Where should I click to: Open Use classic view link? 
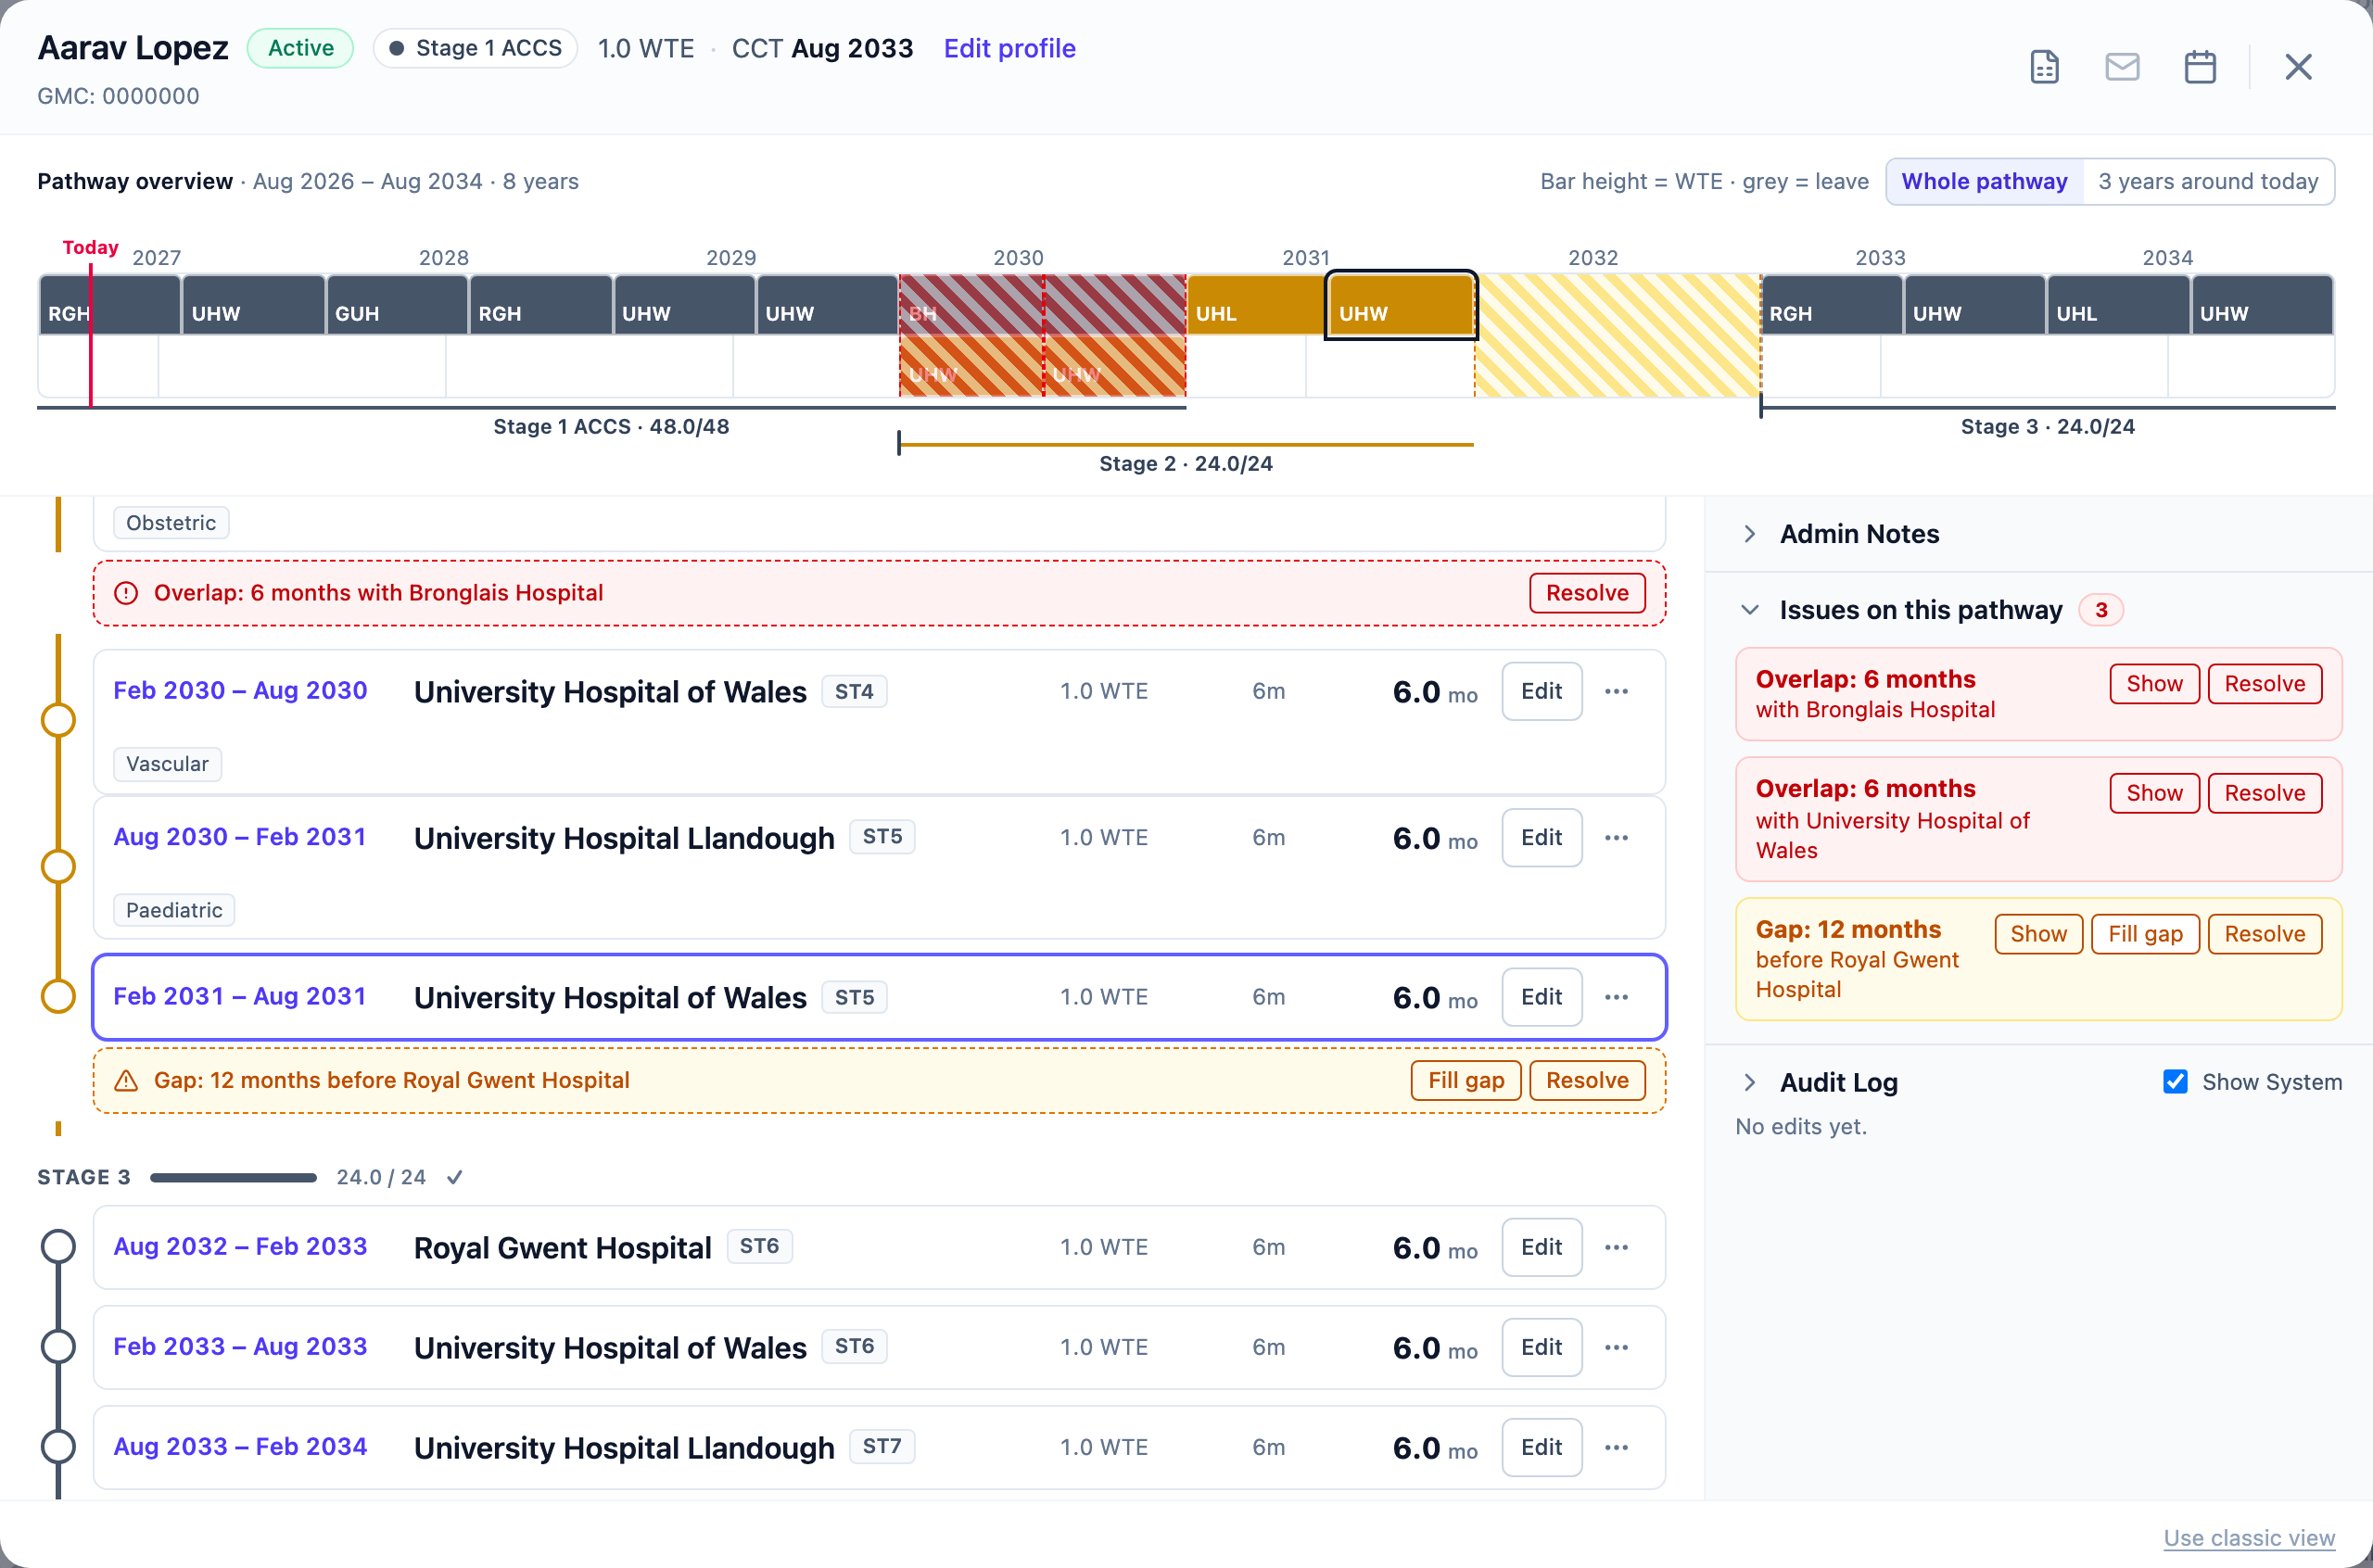point(2249,1537)
